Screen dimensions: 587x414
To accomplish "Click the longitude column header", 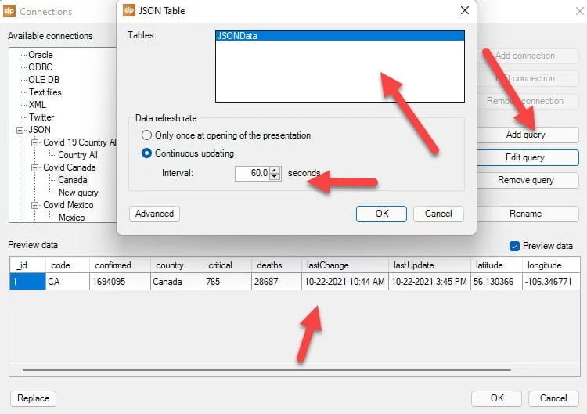I will (x=552, y=265).
